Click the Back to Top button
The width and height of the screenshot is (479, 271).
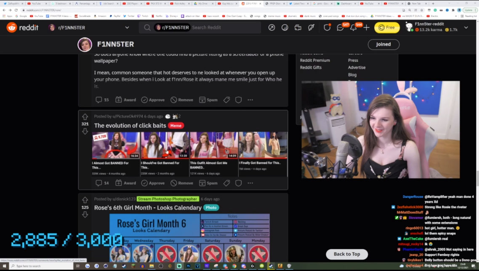(347, 254)
